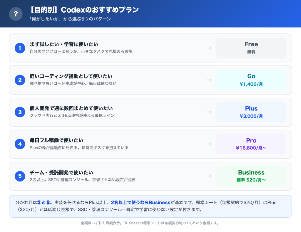Click the number 1 circle badge
The height and width of the screenshot is (232, 301).
20,48
